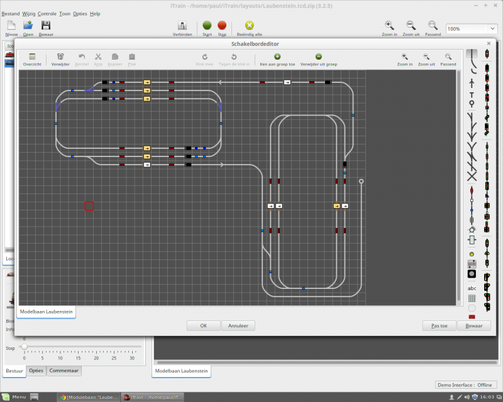Image resolution: width=503 pixels, height=402 pixels.
Task: Choose the direction arrow track element
Action: point(472,84)
